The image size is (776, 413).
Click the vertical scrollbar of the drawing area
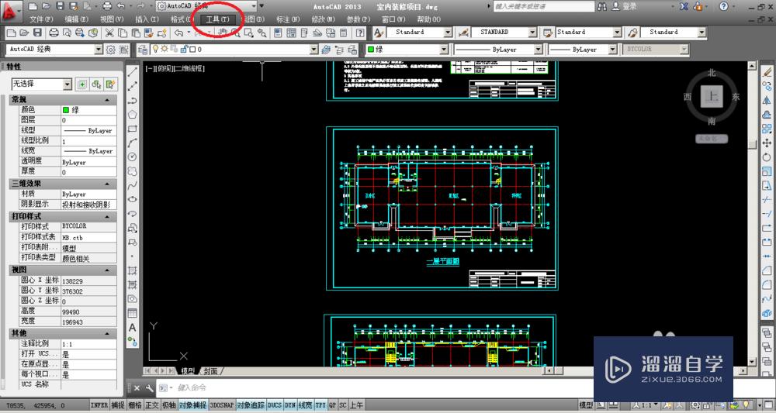click(752, 213)
